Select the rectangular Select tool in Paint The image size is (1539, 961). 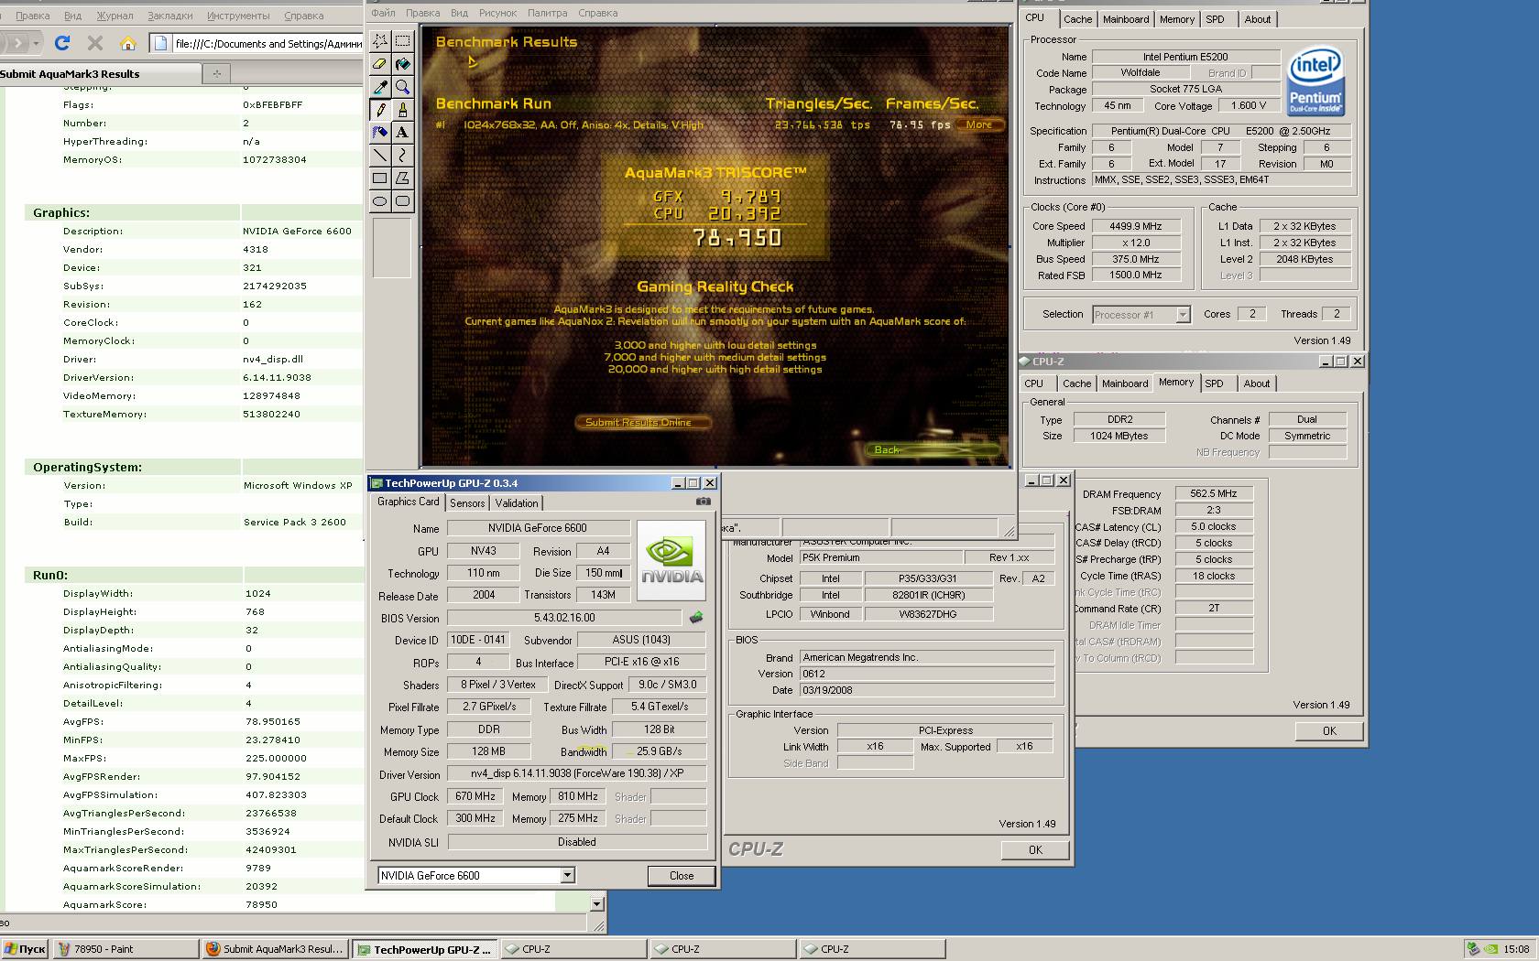[x=403, y=41]
